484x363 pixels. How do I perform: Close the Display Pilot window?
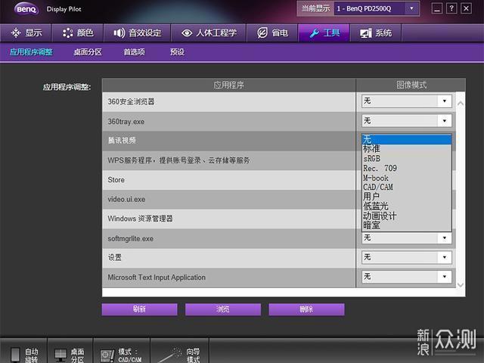click(466, 8)
